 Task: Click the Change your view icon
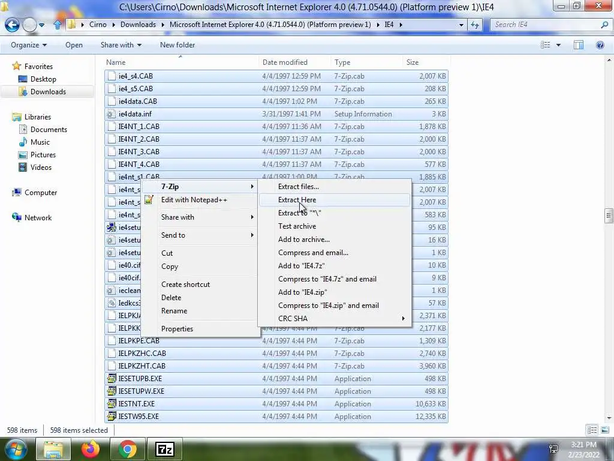coord(546,45)
